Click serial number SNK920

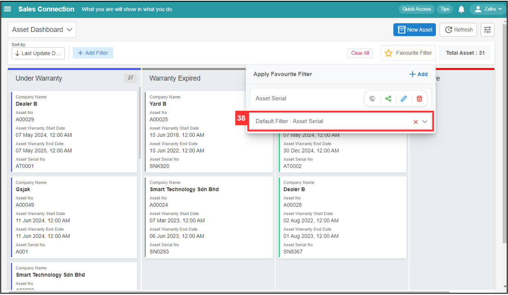click(x=159, y=166)
